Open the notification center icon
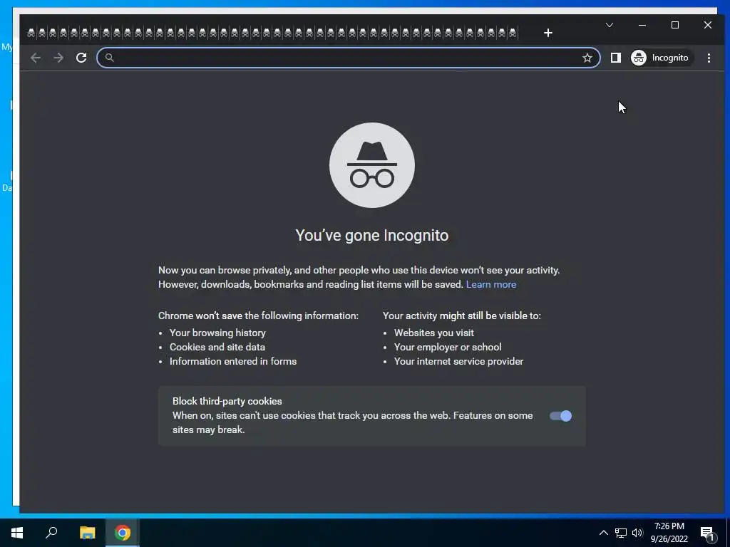The width and height of the screenshot is (730, 547). point(707,533)
